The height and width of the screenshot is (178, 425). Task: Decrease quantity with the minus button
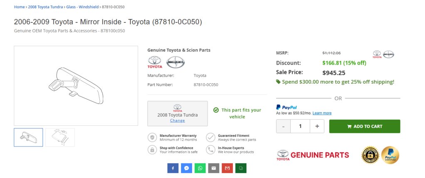pos(283,126)
